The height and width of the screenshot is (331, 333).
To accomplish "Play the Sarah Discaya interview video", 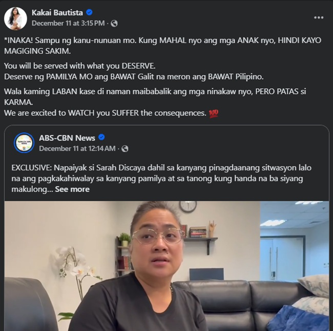I will tap(167, 266).
